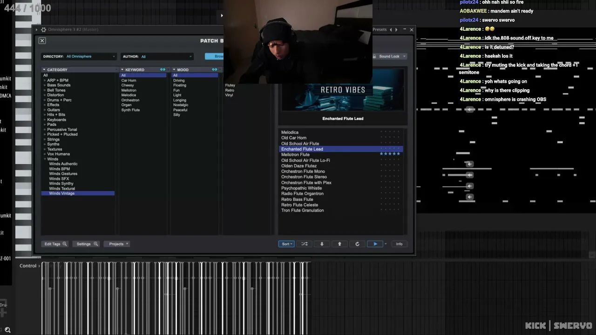Select Winds Synthy subcategory
The image size is (596, 335).
[x=61, y=184]
